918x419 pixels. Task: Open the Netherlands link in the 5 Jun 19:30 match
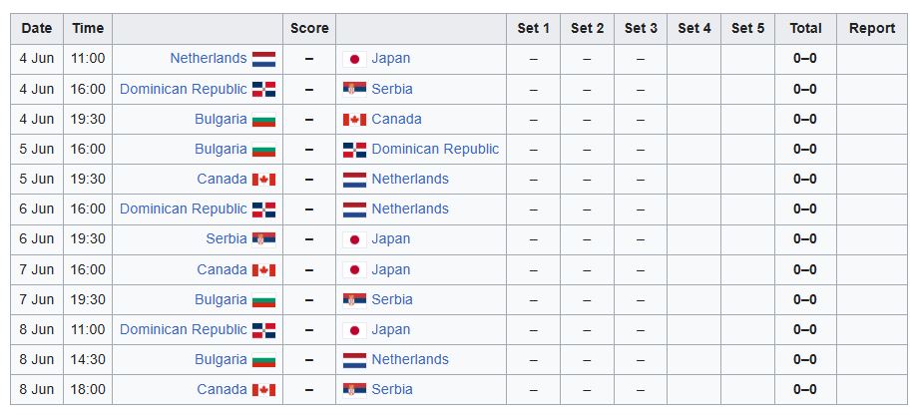coord(410,179)
